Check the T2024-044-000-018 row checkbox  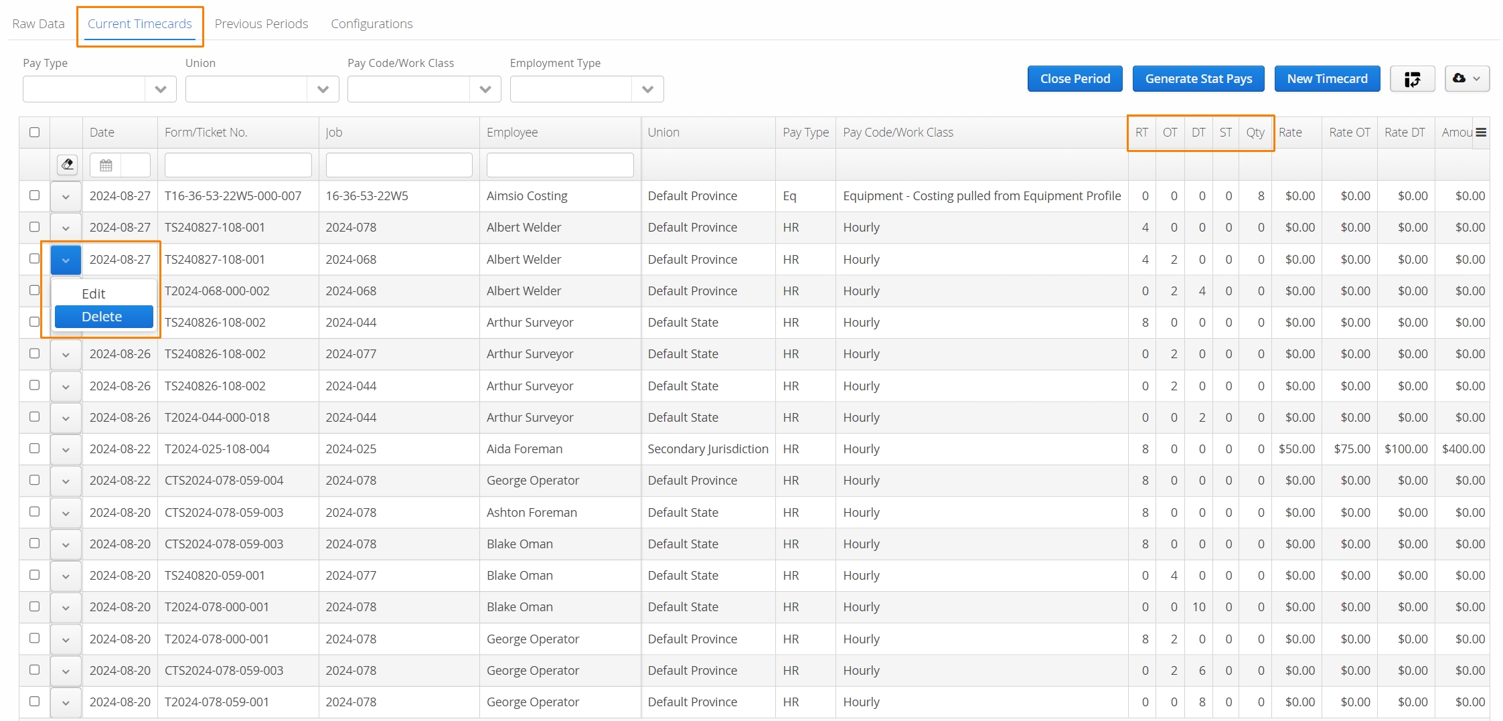[x=34, y=416]
